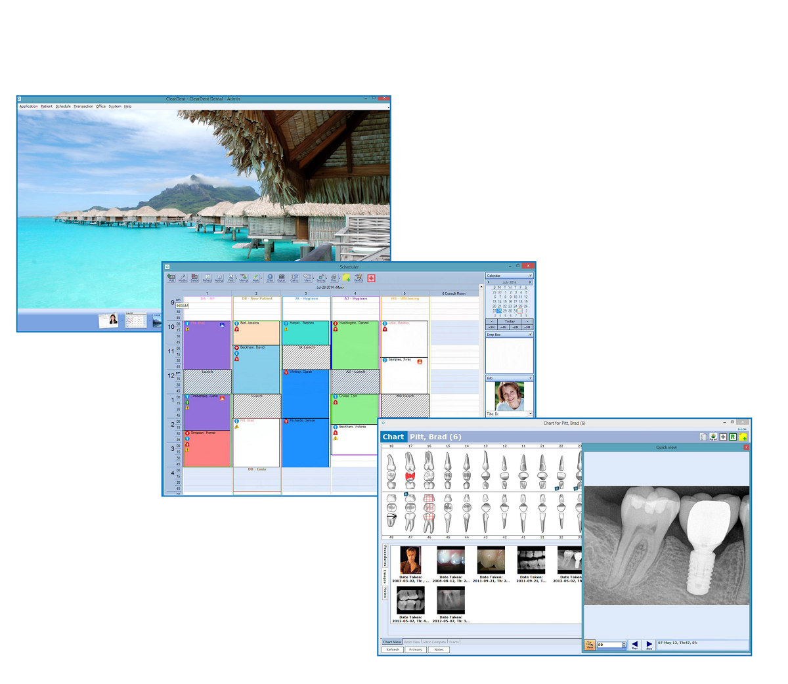Image resolution: width=788 pixels, height=684 pixels.
Task: Click the View icon in Scheduler toolbar
Action: (x=307, y=278)
